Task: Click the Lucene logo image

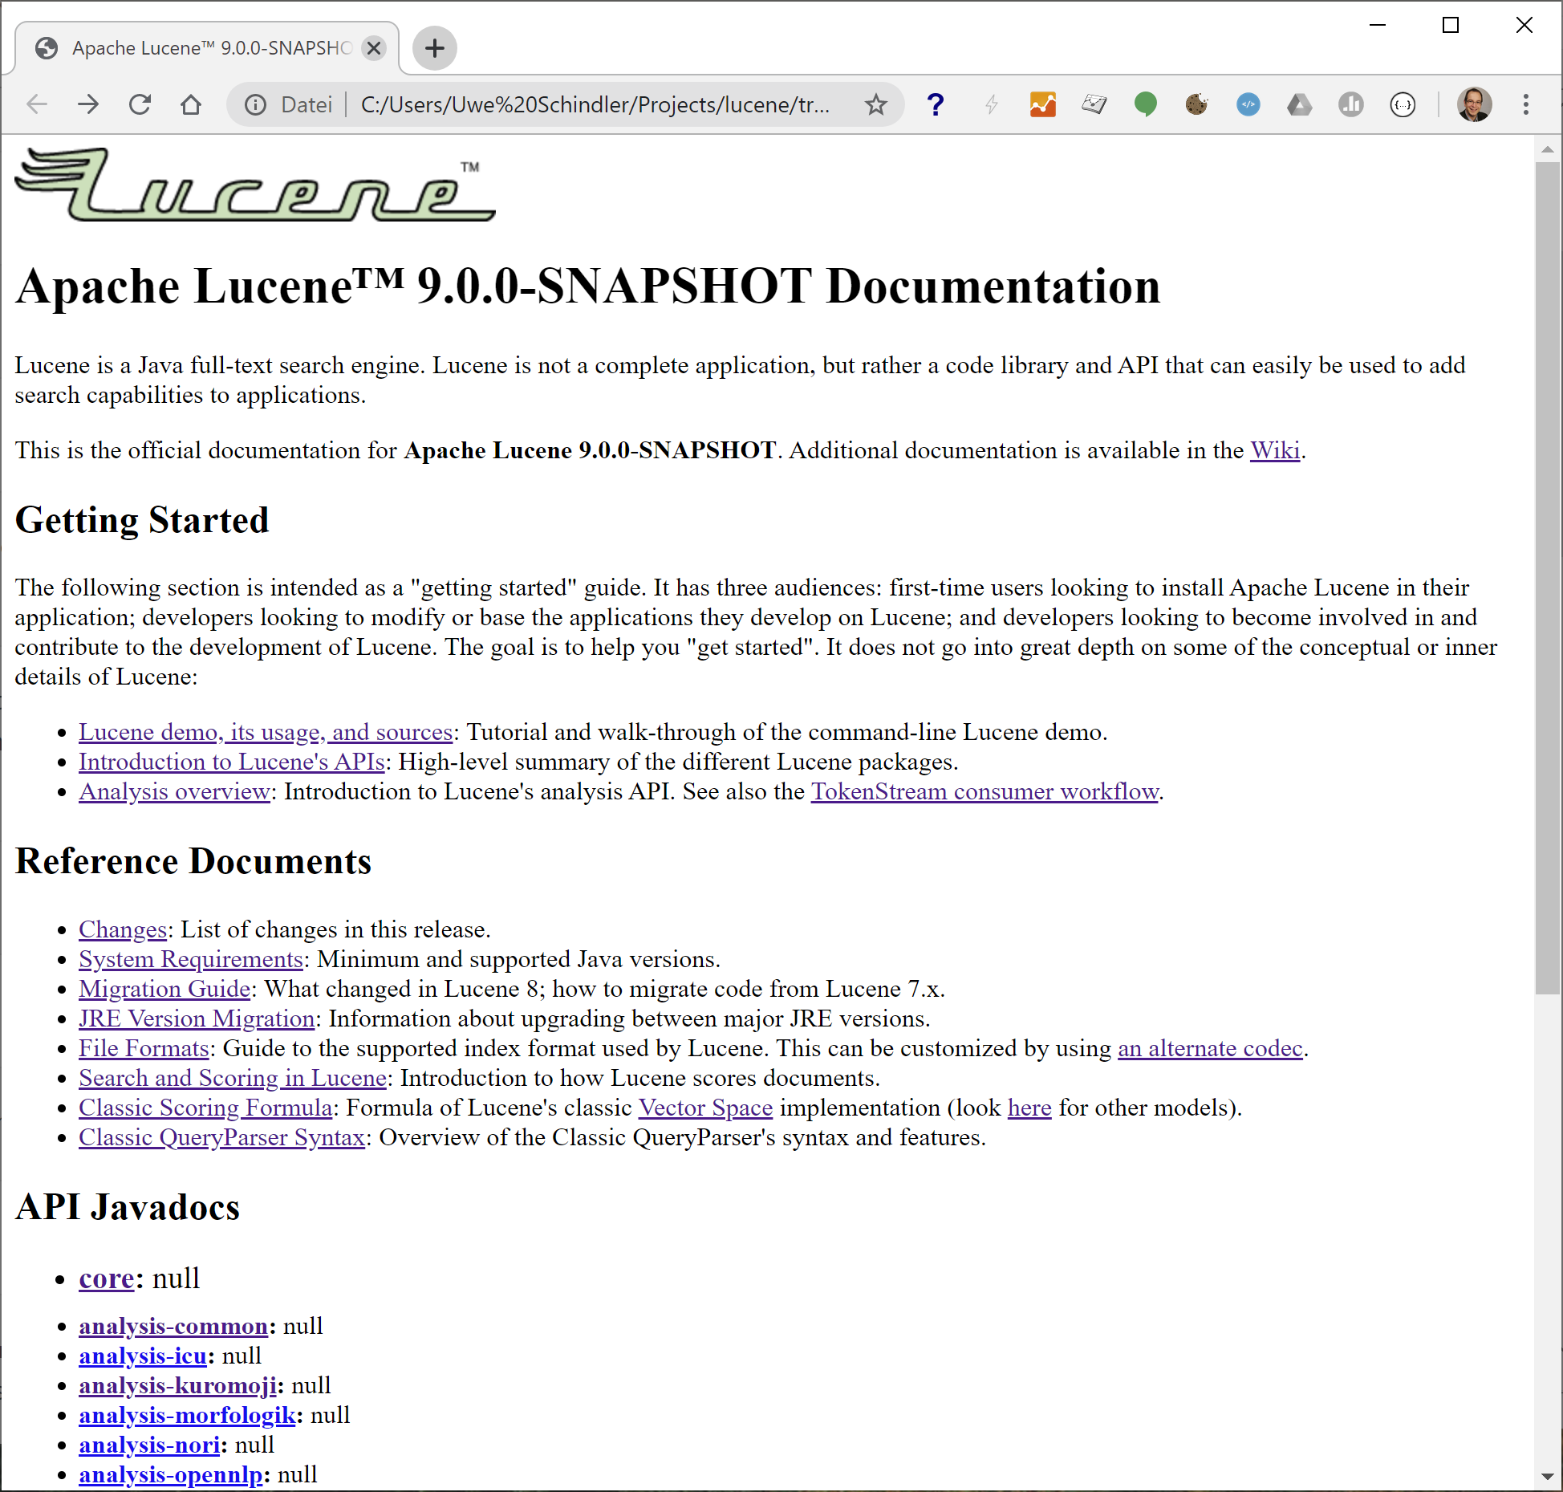Action: (x=256, y=184)
